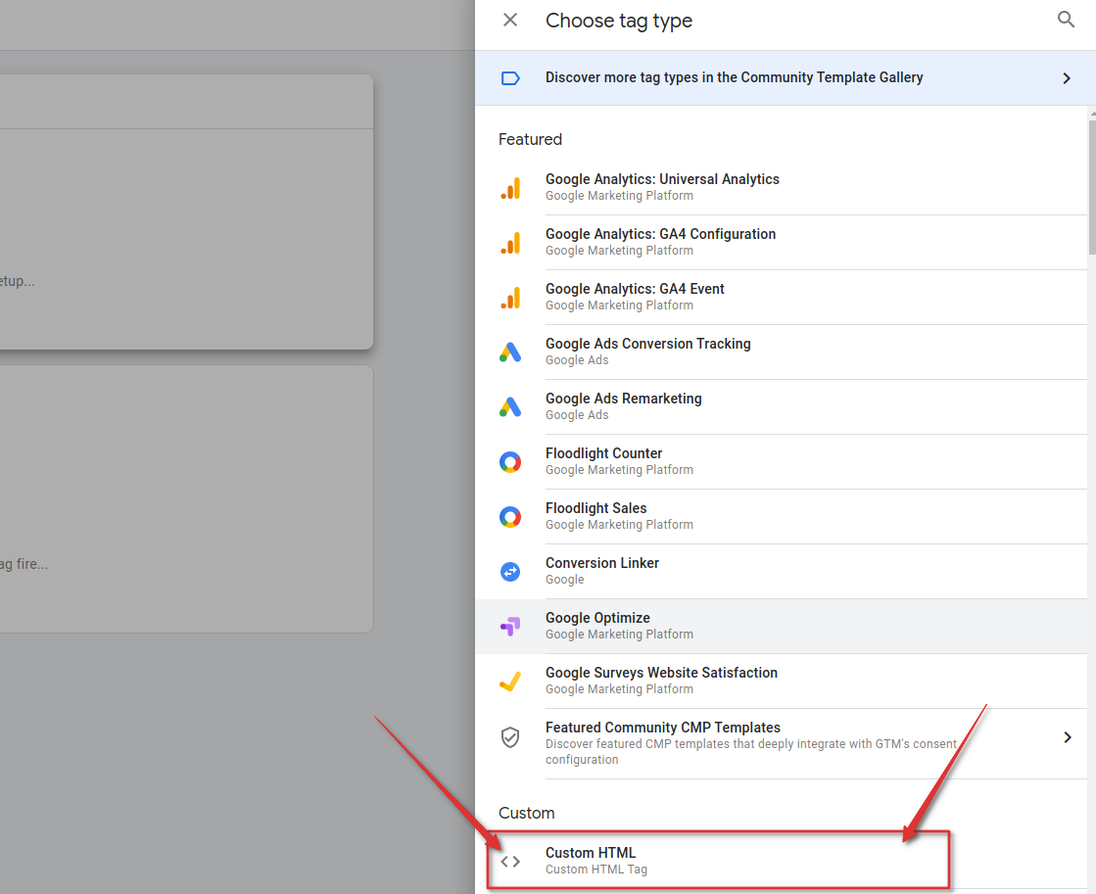Click the CMP Templates shield icon
This screenshot has height=894, width=1096.
510,736
